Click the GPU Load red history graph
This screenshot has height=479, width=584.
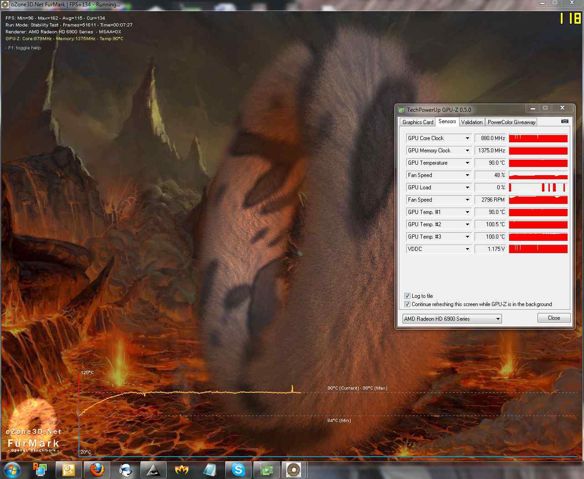pyautogui.click(x=538, y=187)
